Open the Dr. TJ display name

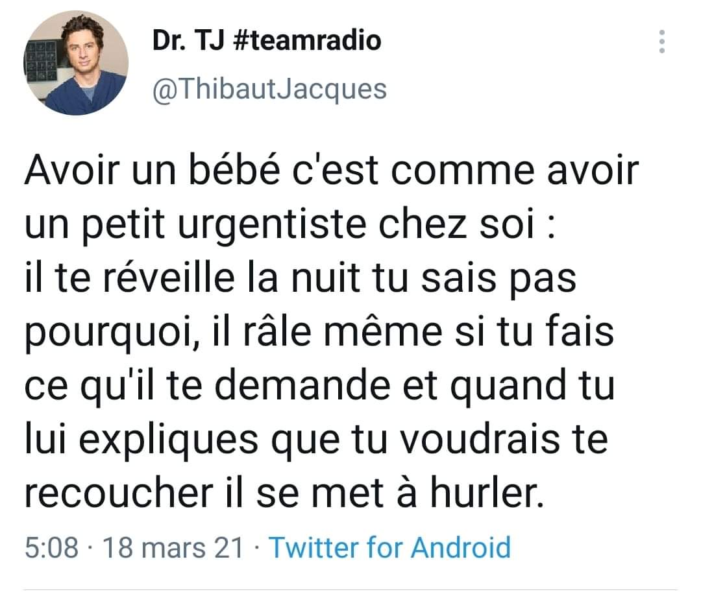[188, 40]
